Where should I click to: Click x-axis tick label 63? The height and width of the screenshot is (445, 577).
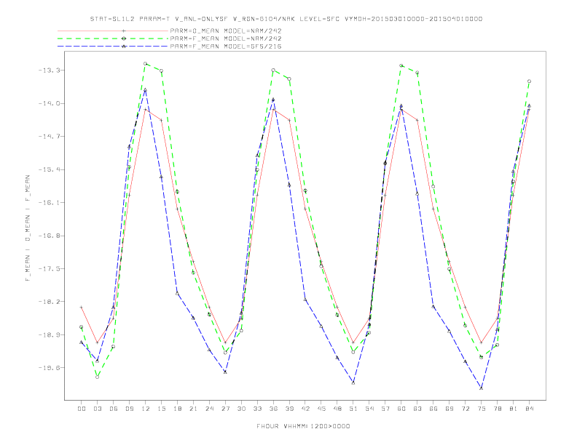click(x=417, y=409)
